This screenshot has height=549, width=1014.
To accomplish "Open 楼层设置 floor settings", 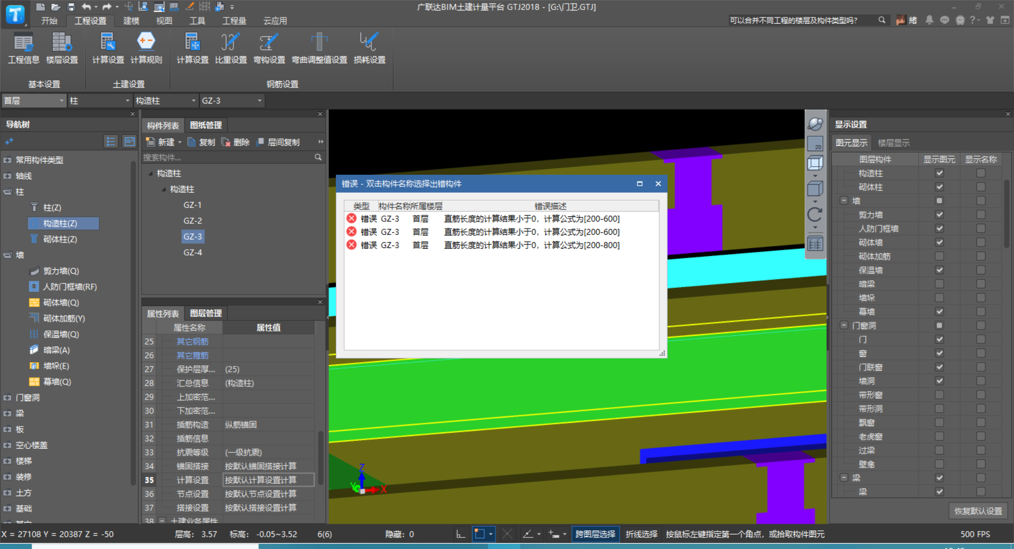I will 62,48.
